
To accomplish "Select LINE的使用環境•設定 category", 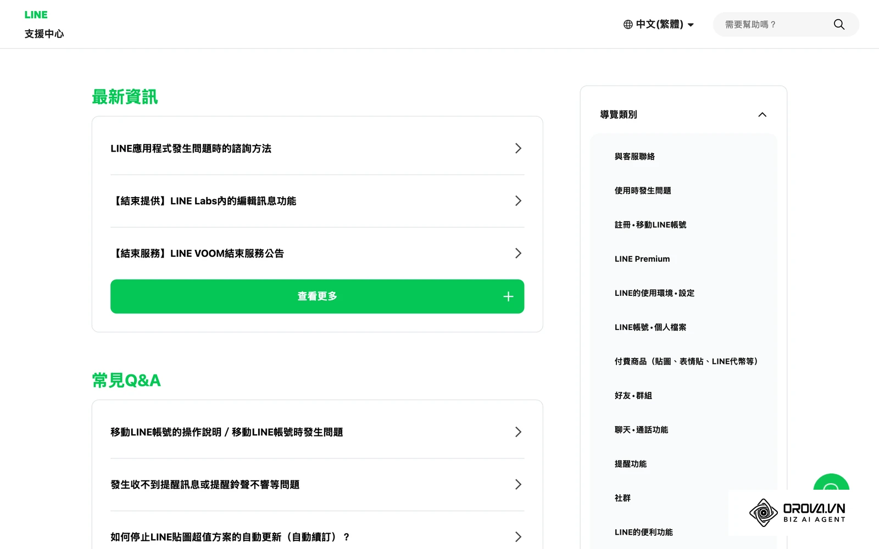I will [x=654, y=293].
